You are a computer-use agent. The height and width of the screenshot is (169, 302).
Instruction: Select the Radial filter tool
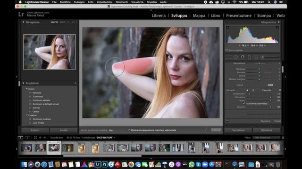coord(256,57)
